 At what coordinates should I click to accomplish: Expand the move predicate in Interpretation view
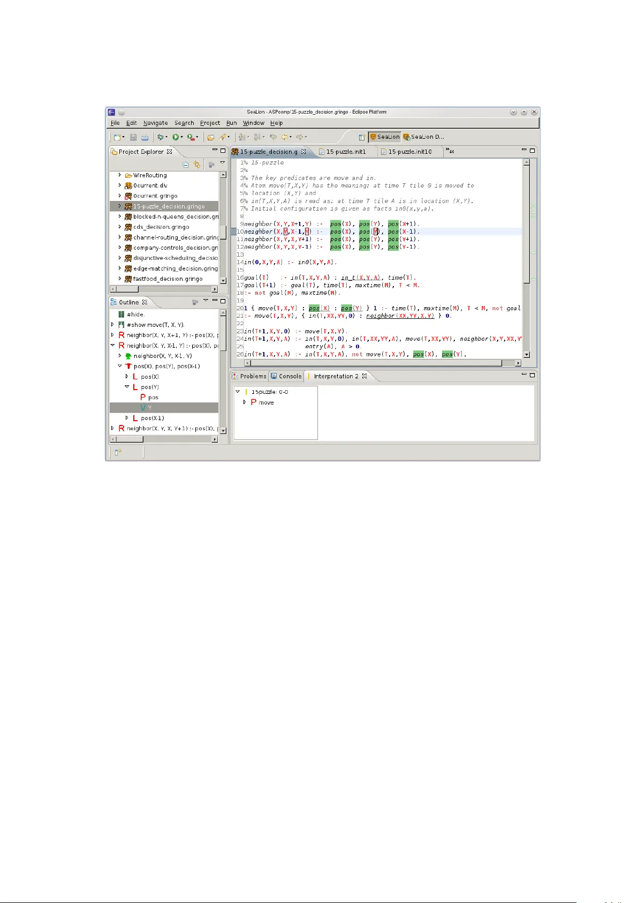pyautogui.click(x=245, y=402)
